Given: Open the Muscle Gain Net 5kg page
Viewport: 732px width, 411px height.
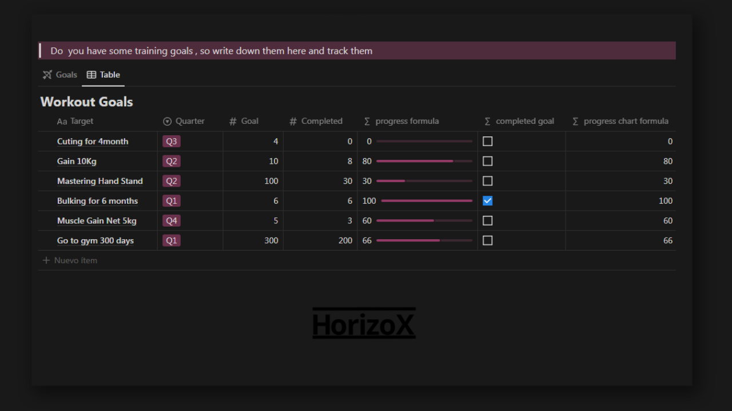Looking at the screenshot, I should pos(97,221).
